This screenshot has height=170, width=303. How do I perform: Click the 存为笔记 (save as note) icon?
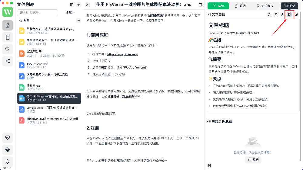click(x=289, y=14)
